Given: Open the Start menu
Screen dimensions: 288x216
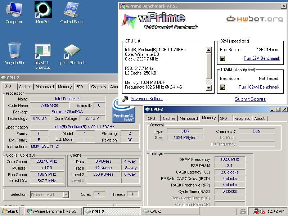Looking at the screenshot, I should (x=10, y=211).
